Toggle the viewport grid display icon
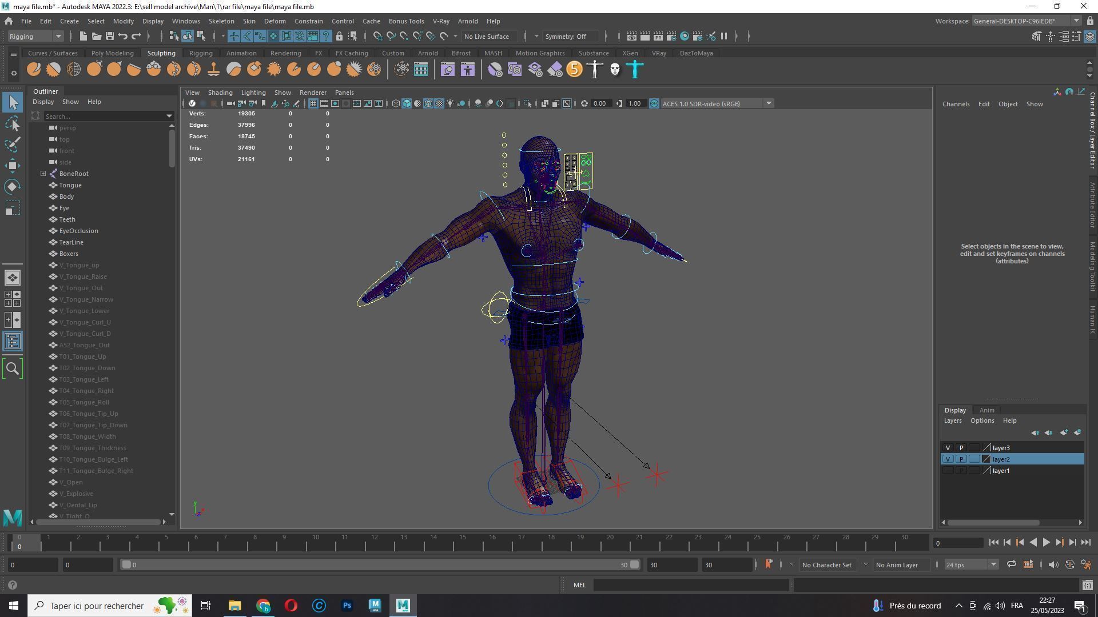1098x617 pixels. click(x=313, y=103)
